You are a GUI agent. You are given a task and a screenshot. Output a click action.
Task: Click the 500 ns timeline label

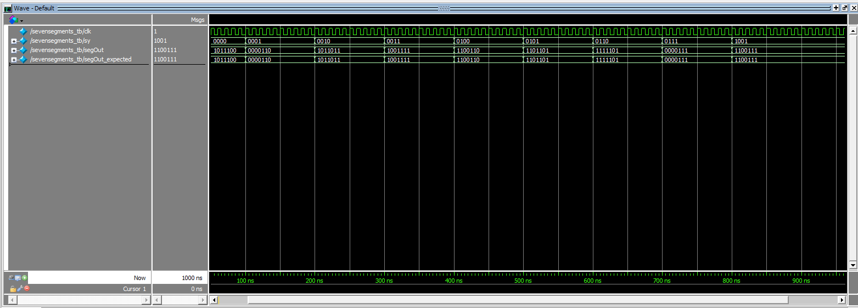pyautogui.click(x=523, y=281)
